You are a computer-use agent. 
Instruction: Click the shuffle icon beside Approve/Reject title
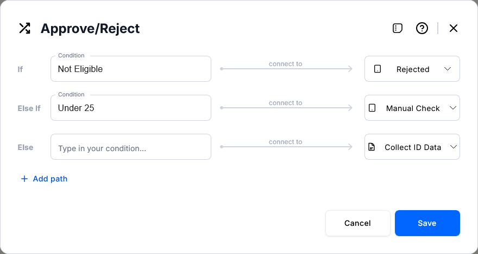point(24,28)
